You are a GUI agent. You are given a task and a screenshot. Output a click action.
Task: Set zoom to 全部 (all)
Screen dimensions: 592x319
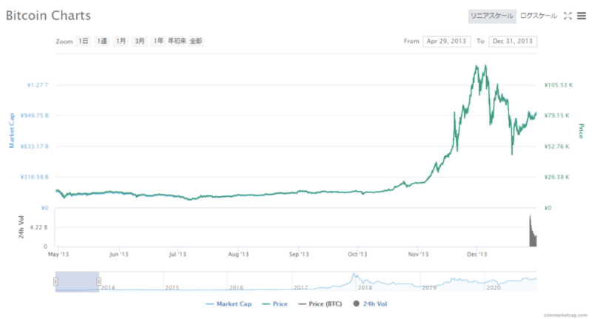click(196, 41)
